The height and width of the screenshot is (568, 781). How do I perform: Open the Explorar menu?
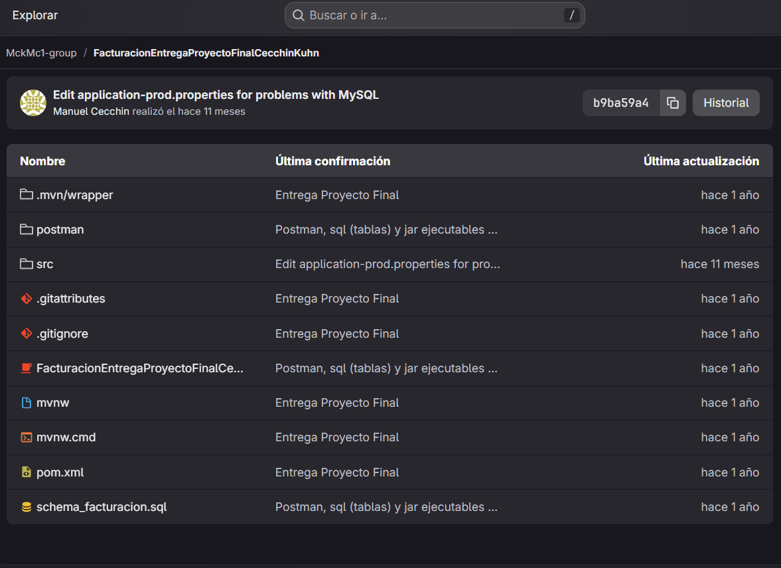[35, 15]
